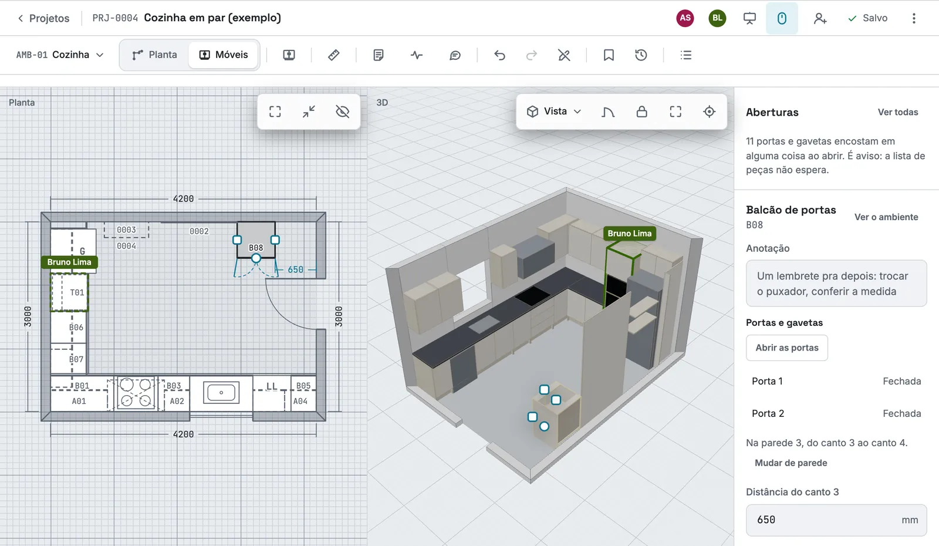939x546 pixels.
Task: Open the comments speech bubble icon
Action: coord(455,55)
